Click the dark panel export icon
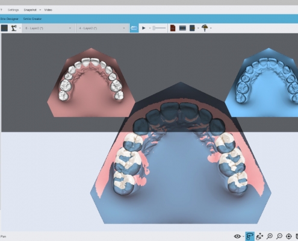 coord(192,28)
